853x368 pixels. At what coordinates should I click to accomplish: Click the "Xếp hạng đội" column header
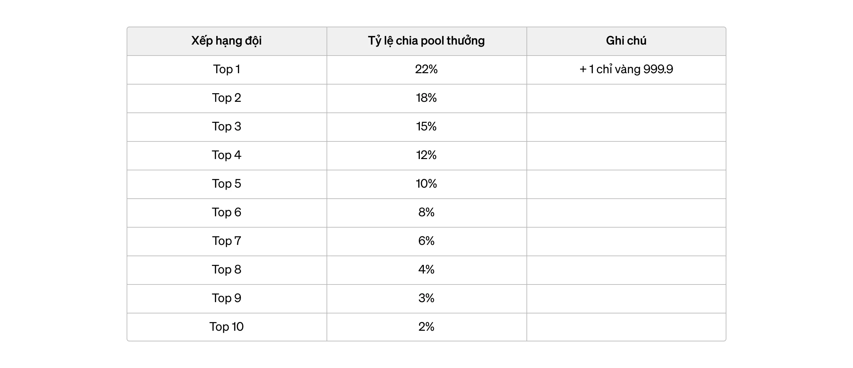[227, 41]
